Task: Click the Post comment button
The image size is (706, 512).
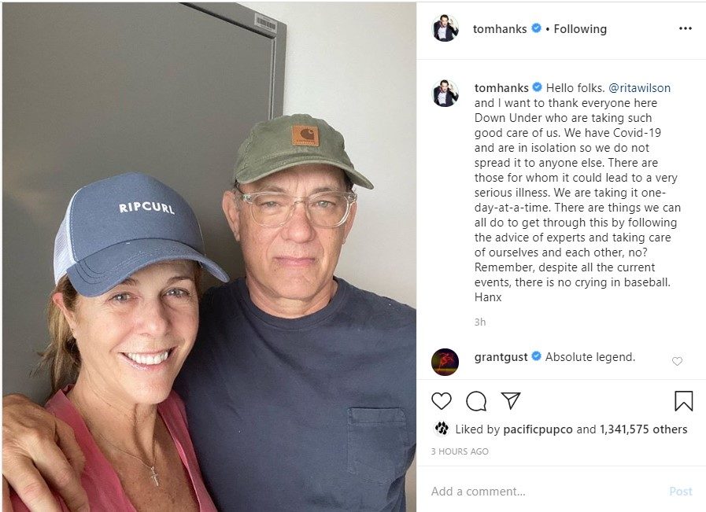Action: [x=680, y=492]
